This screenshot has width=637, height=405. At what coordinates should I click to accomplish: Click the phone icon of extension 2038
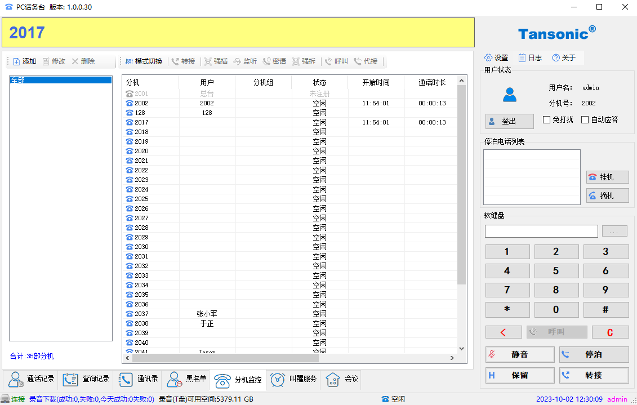130,323
